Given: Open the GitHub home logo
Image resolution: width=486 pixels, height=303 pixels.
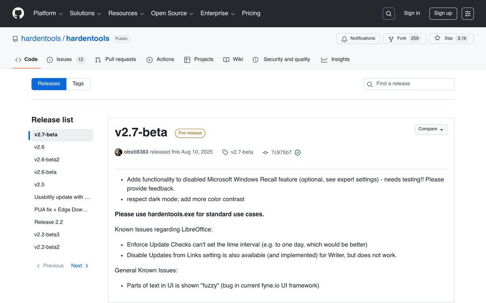Looking at the screenshot, I should 18,13.
